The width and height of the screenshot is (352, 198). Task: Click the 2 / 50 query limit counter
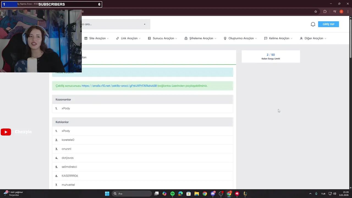point(271,55)
